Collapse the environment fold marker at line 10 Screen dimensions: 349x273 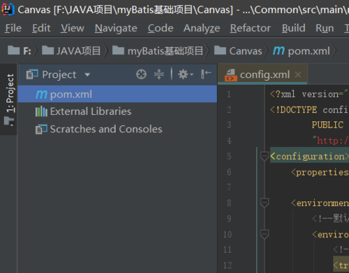[x=265, y=234]
